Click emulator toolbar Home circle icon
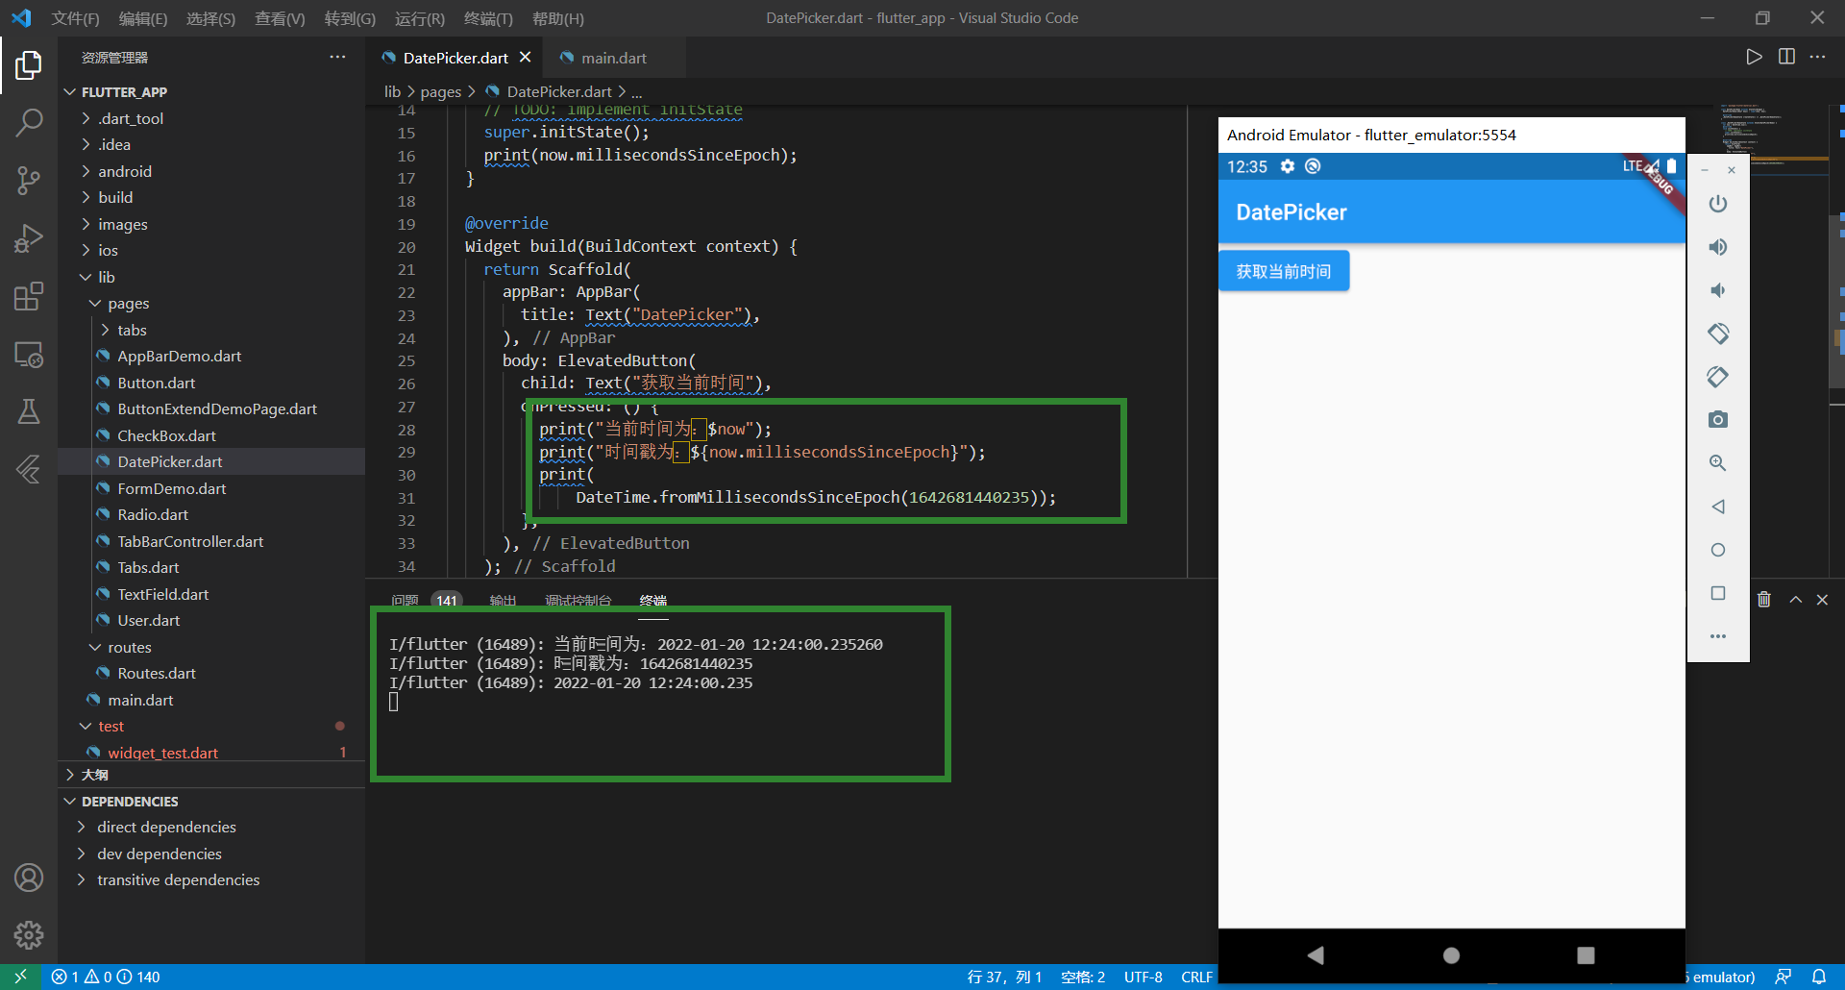Image resolution: width=1845 pixels, height=990 pixels. [x=1718, y=550]
